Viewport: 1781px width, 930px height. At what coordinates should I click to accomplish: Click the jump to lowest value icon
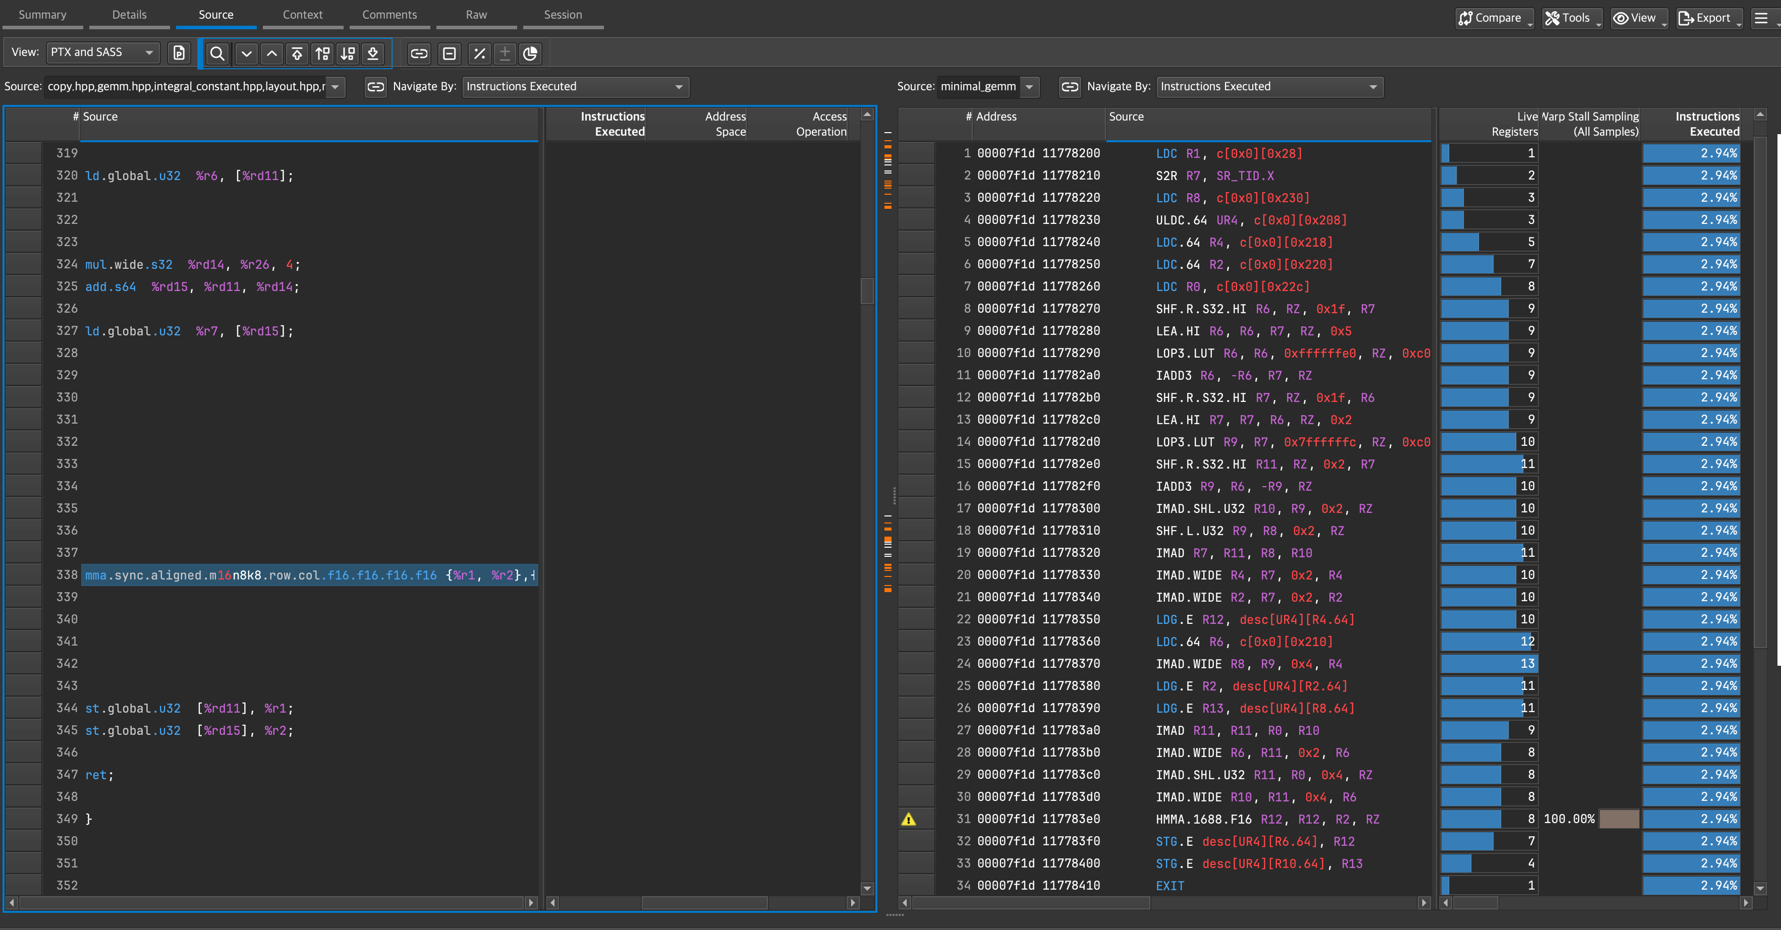coord(373,53)
